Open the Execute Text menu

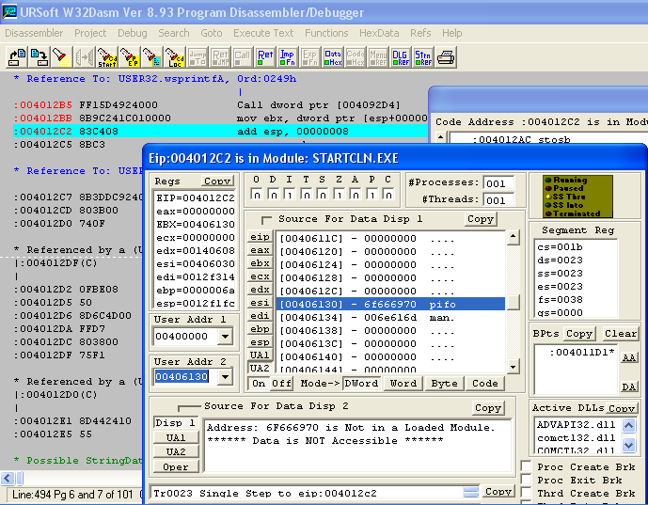[263, 33]
